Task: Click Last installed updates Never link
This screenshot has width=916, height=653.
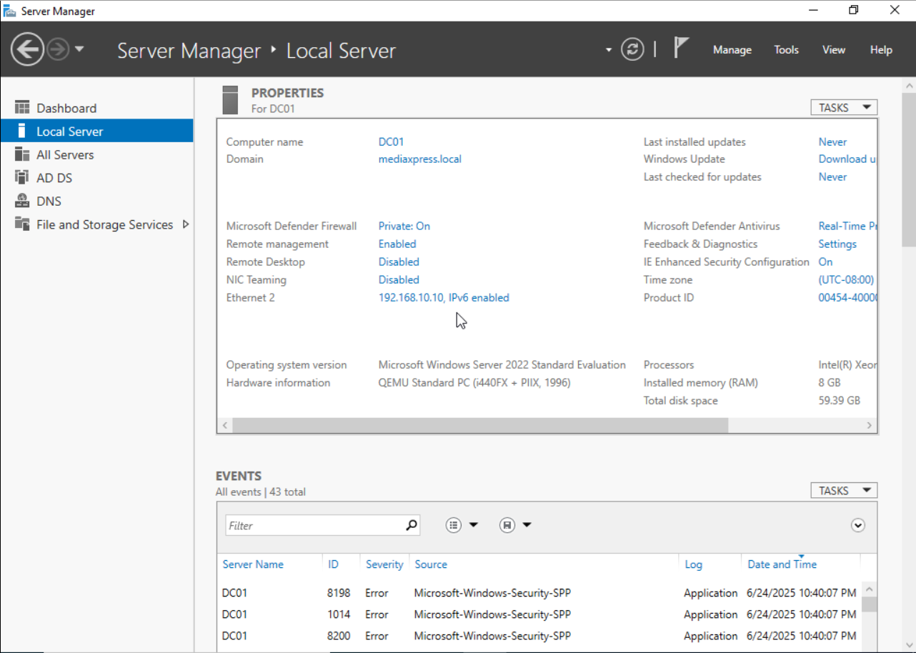Action: 832,141
